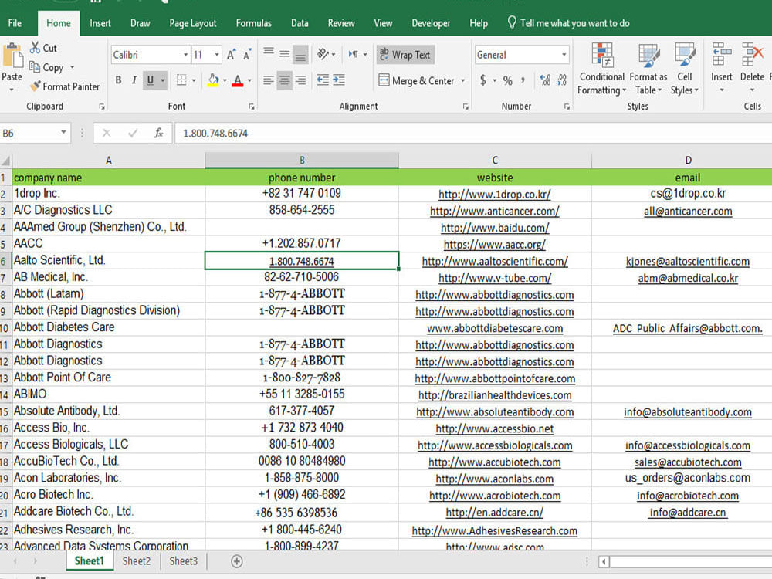Switch to Sheet2 tab

137,560
